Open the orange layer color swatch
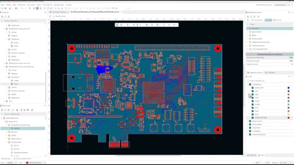 click(x=288, y=94)
